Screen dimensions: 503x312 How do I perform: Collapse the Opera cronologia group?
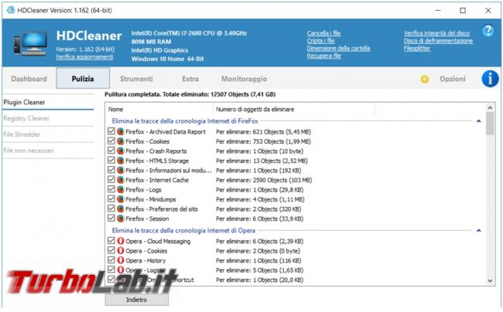(x=478, y=230)
